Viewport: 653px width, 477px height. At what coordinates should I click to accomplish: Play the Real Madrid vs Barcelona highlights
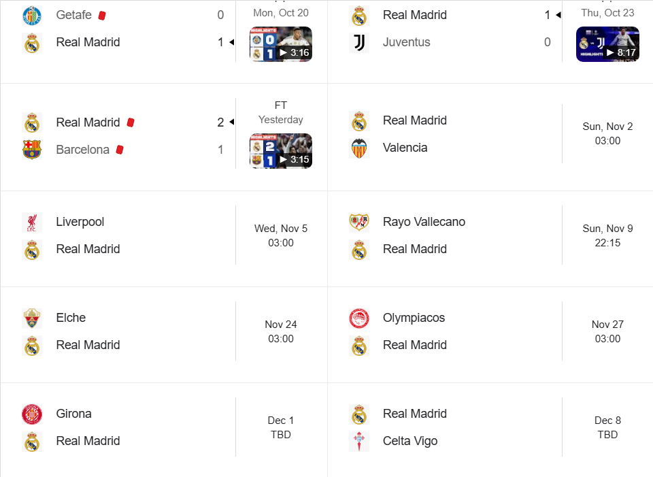click(x=281, y=151)
